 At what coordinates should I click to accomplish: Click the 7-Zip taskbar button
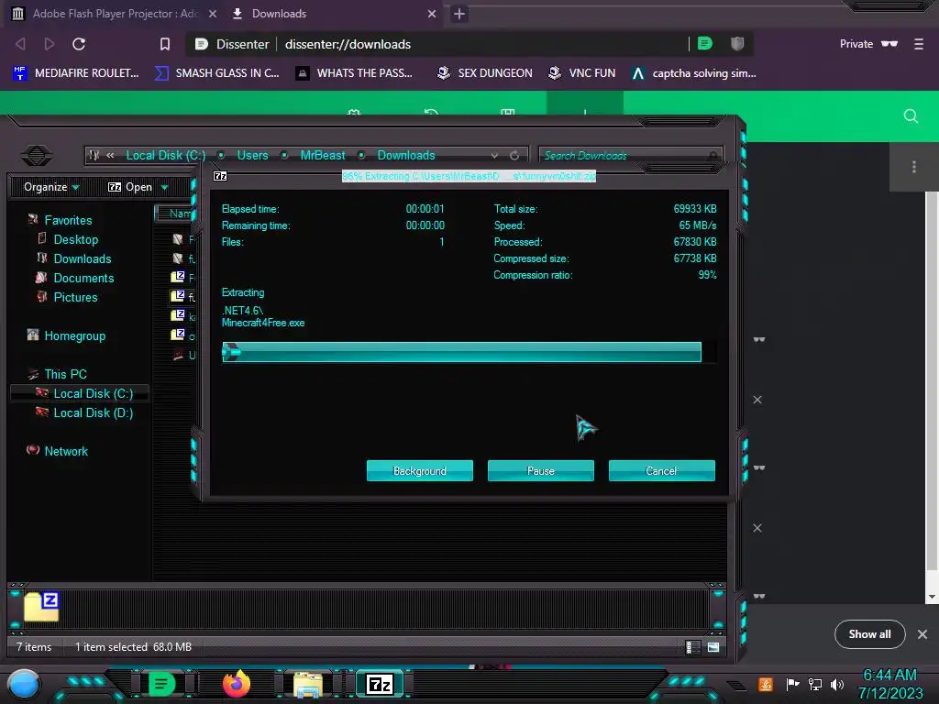(380, 684)
